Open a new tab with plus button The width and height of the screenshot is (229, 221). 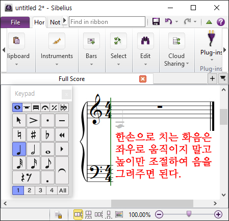pos(212,78)
